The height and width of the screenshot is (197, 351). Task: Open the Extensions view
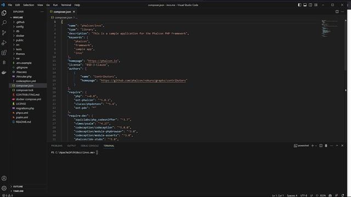(x=4, y=53)
